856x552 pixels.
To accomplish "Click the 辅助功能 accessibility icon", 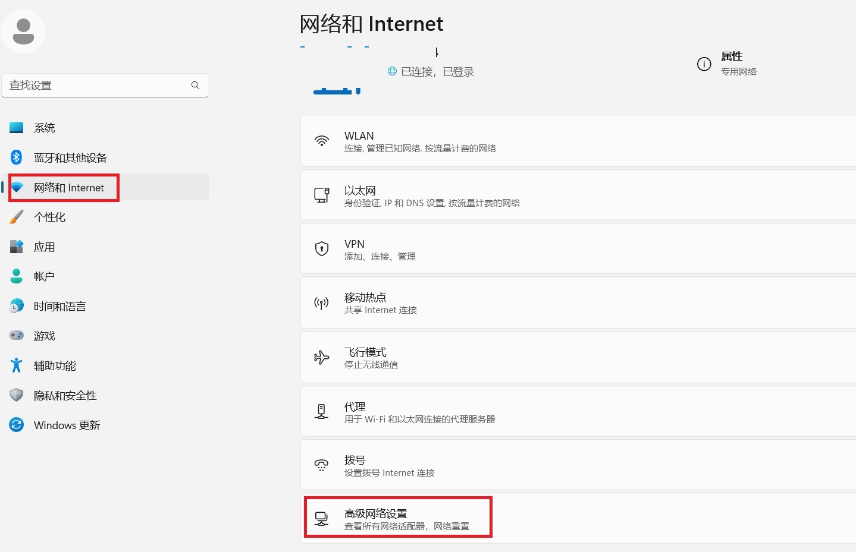I will coord(16,365).
